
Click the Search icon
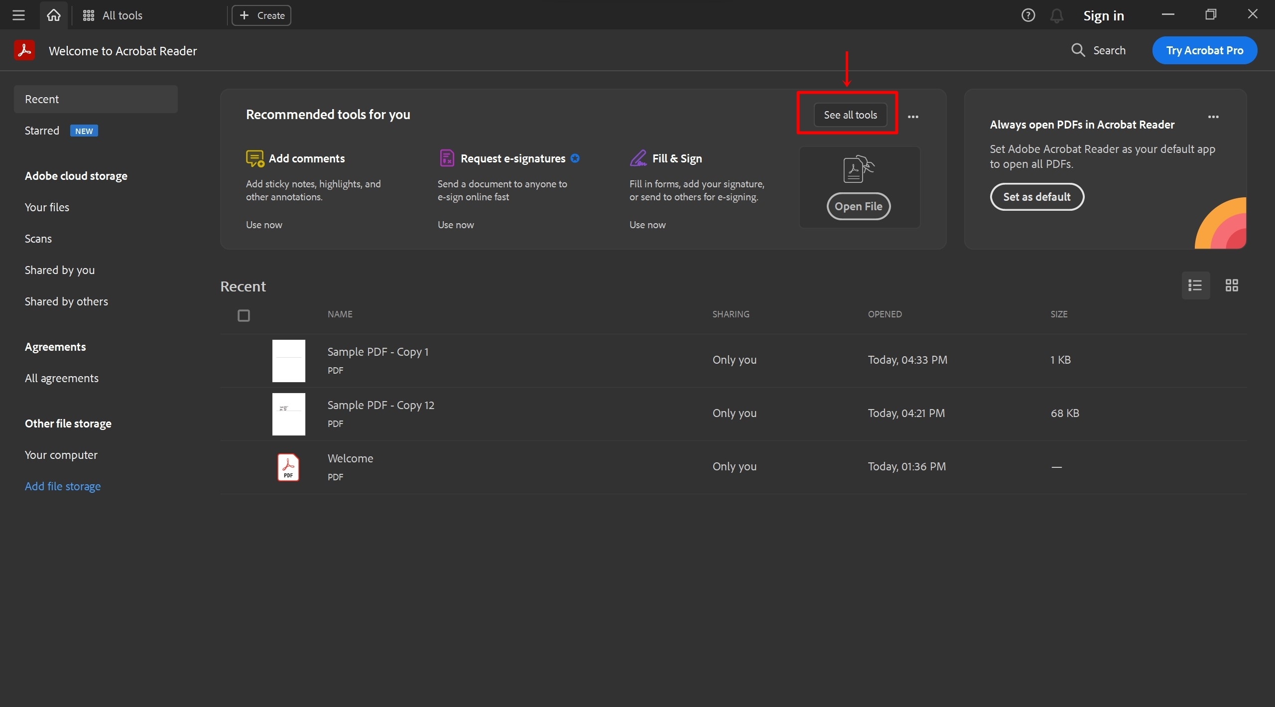(1078, 50)
